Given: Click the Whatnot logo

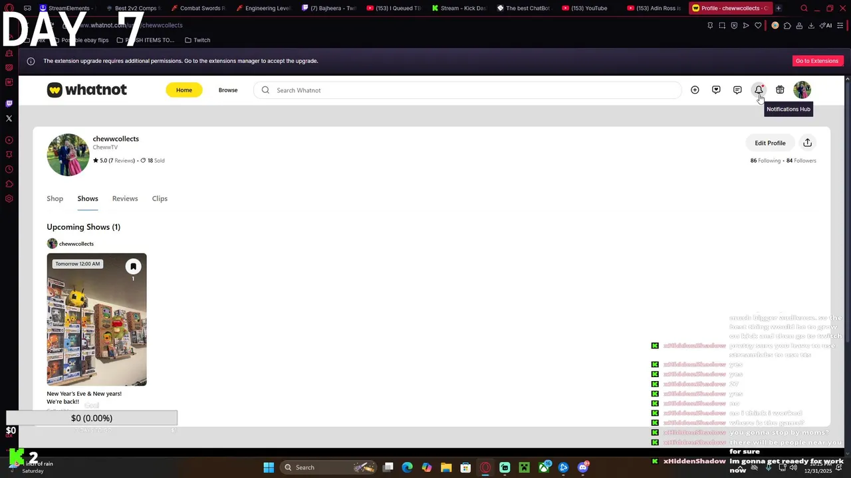Looking at the screenshot, I should (x=86, y=90).
